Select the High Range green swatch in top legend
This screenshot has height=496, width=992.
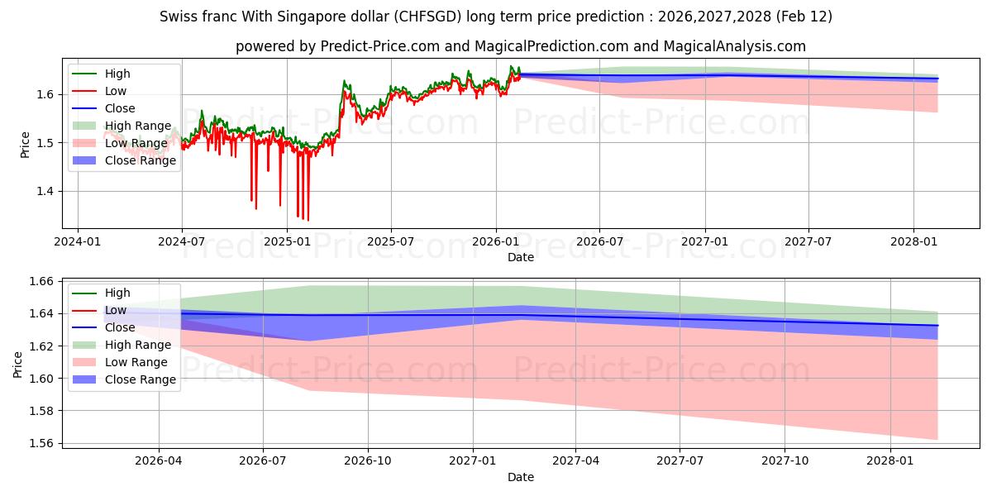tap(86, 126)
